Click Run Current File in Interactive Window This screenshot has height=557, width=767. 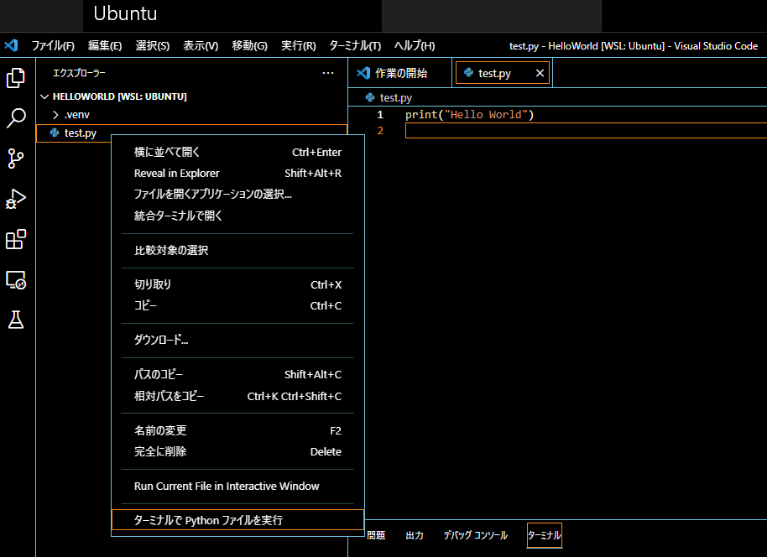point(227,486)
